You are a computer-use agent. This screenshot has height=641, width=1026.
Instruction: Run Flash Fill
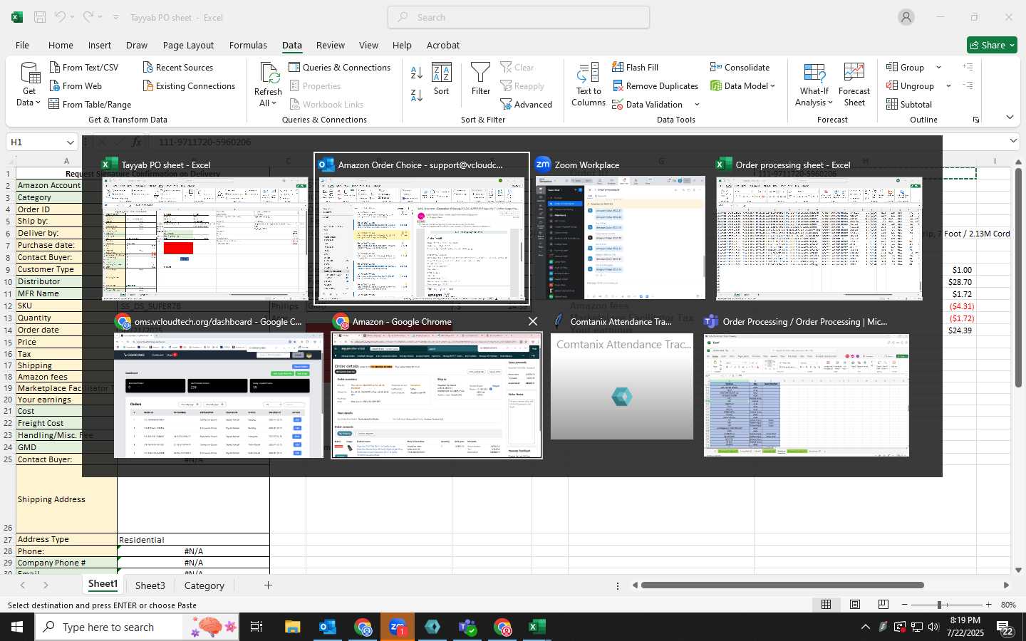635,68
